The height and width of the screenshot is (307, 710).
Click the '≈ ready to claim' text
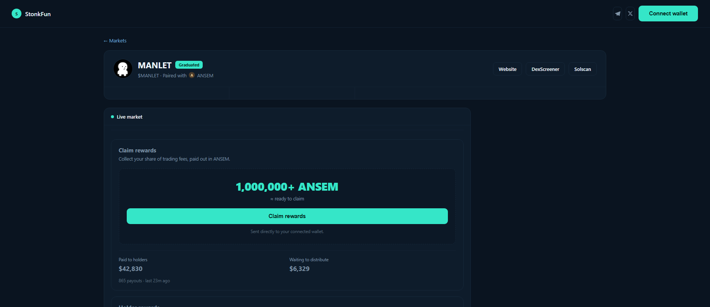tap(287, 199)
